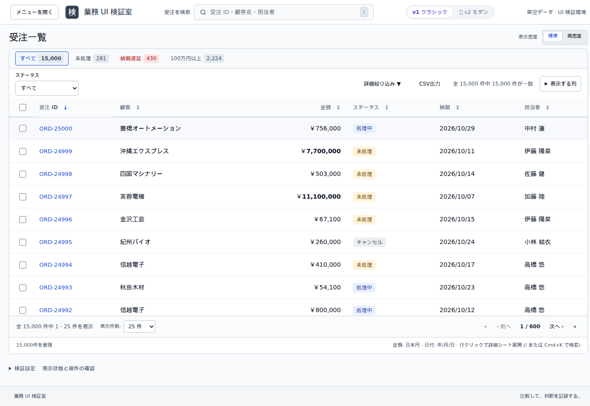Select the すべて 15,000 tab
The width and height of the screenshot is (590, 406).
[x=42, y=58]
